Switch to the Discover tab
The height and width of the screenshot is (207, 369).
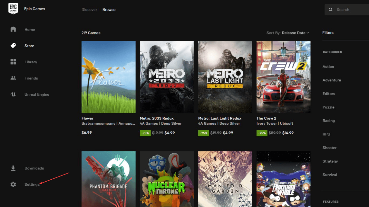(x=89, y=9)
